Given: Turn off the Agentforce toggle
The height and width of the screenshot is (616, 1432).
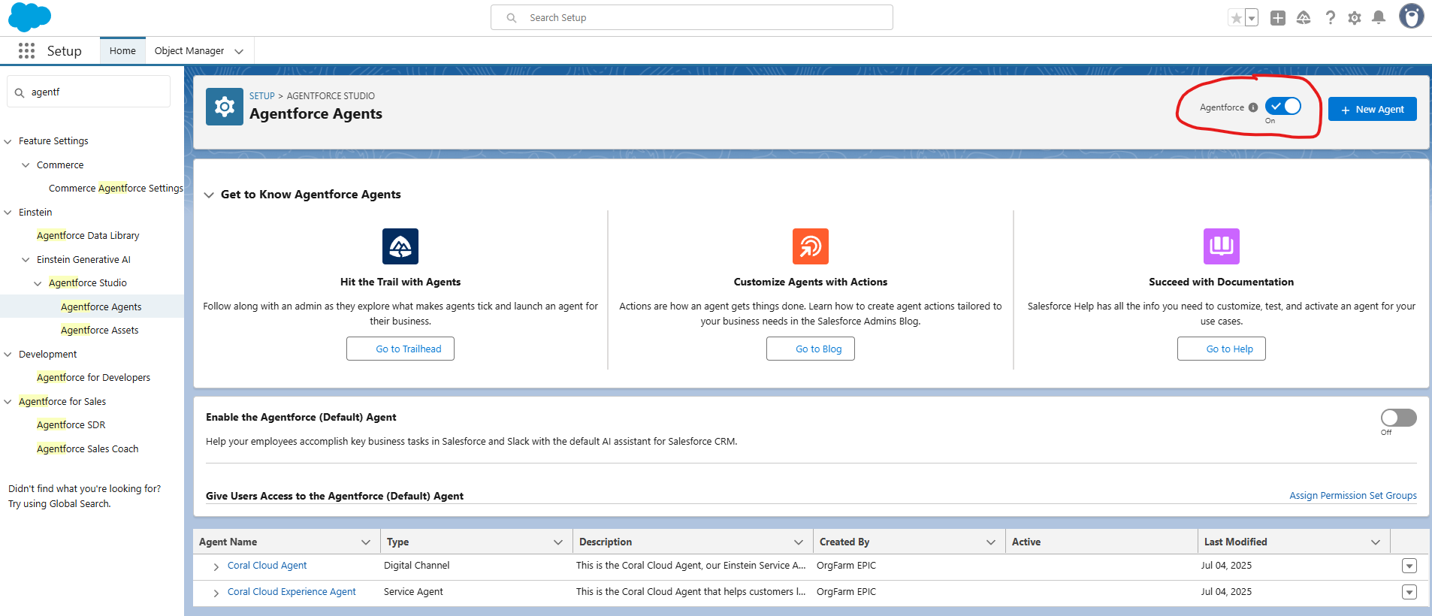Looking at the screenshot, I should pos(1283,107).
